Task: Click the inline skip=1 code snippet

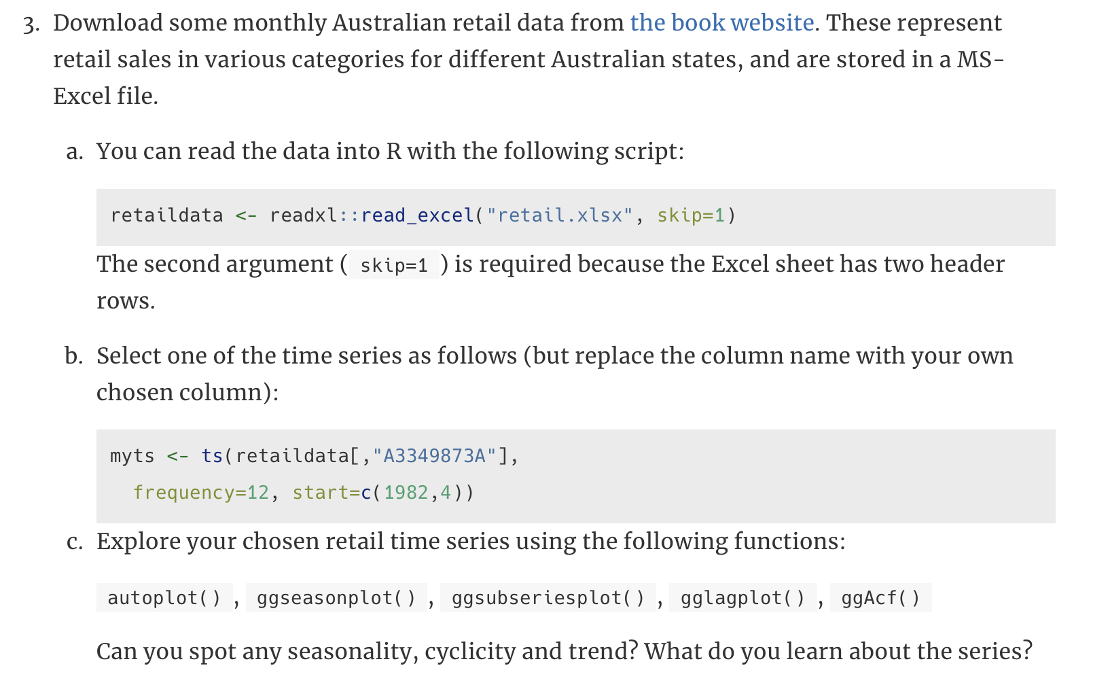Action: 394,265
